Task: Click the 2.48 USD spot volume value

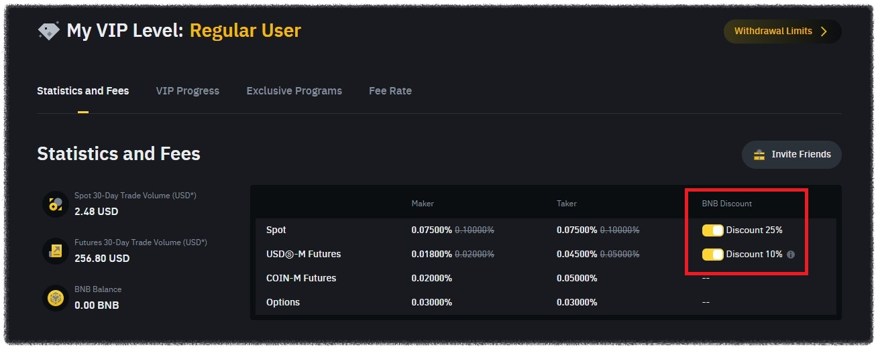Action: [x=97, y=212]
